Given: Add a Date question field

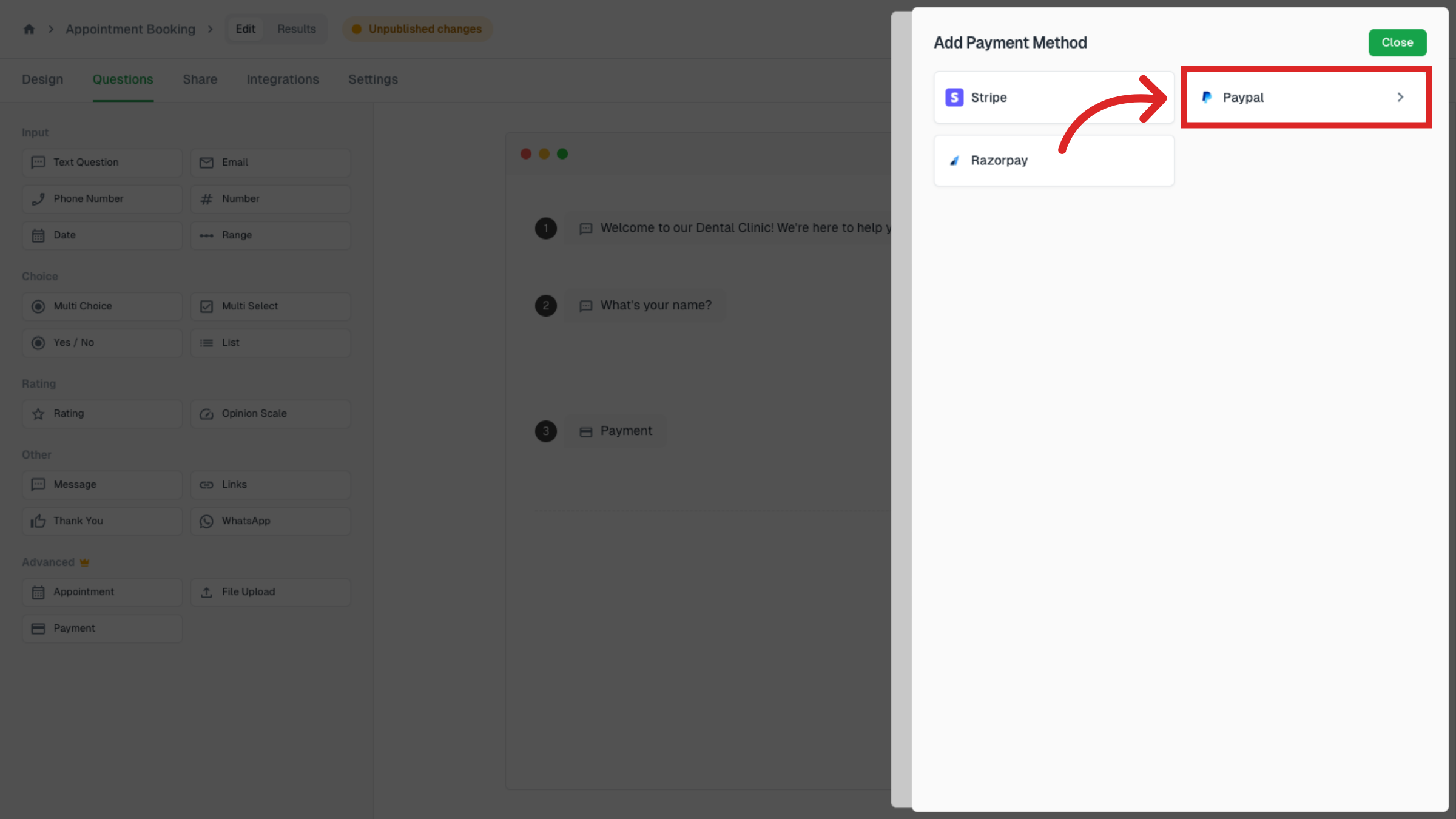Looking at the screenshot, I should pyautogui.click(x=102, y=235).
